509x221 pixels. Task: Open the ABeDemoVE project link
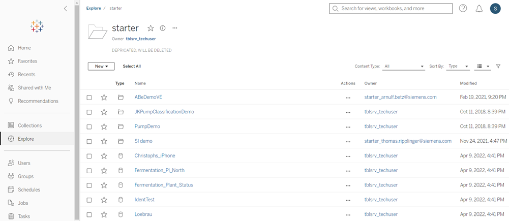tap(148, 97)
